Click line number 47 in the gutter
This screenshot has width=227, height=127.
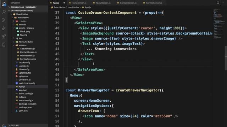[57, 64]
